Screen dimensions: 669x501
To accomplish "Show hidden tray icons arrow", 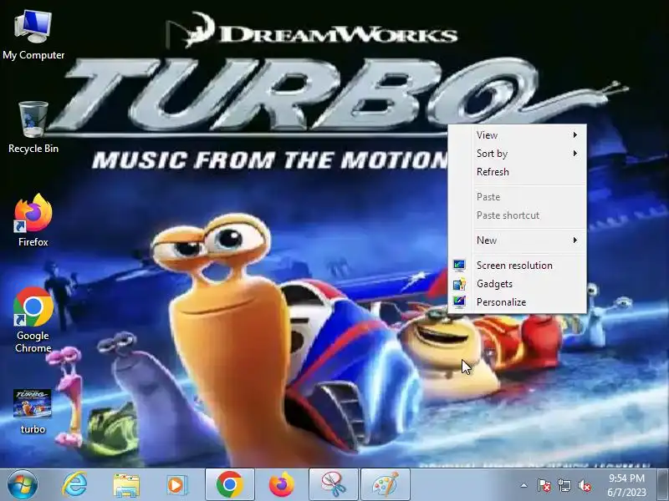I will [524, 485].
